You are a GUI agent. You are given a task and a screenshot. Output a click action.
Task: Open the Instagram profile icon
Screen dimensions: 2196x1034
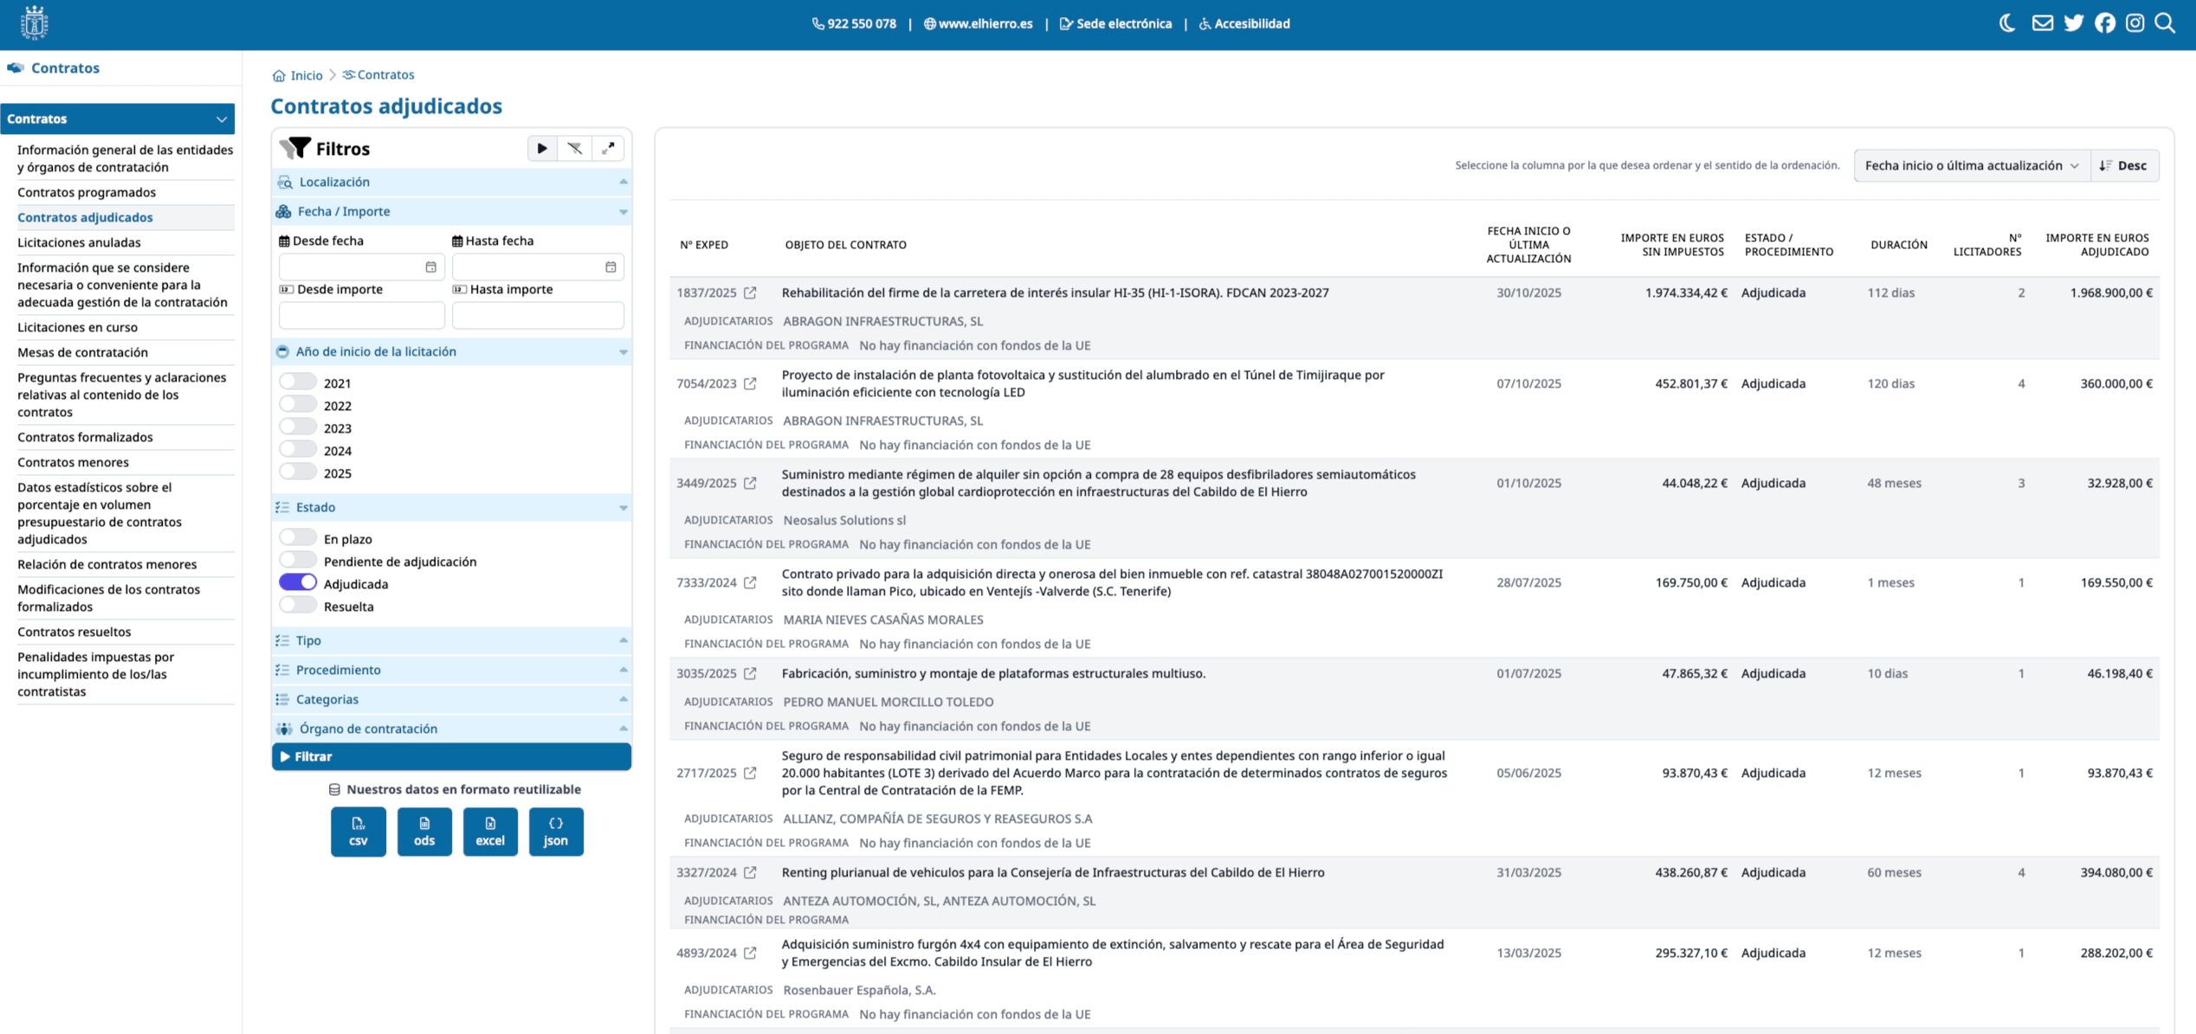pyautogui.click(x=2135, y=22)
